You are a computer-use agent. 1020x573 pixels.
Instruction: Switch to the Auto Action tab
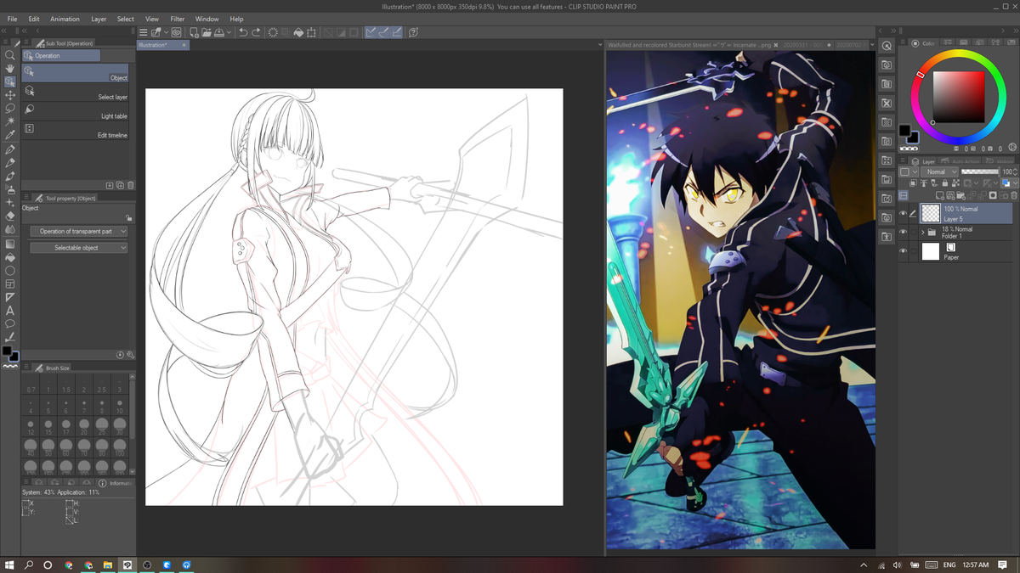pos(960,161)
